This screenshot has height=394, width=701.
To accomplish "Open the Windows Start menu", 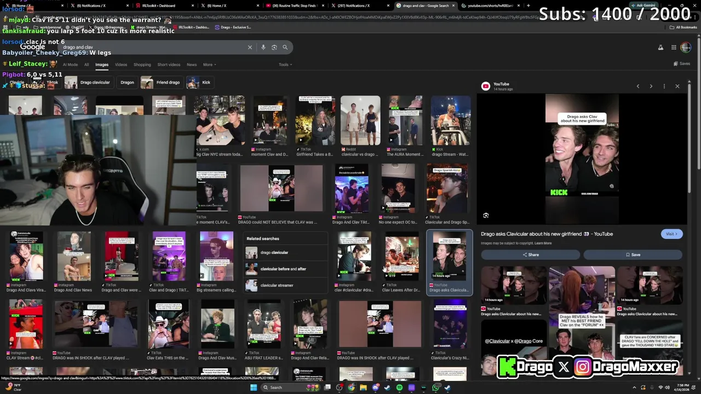I will point(254,387).
